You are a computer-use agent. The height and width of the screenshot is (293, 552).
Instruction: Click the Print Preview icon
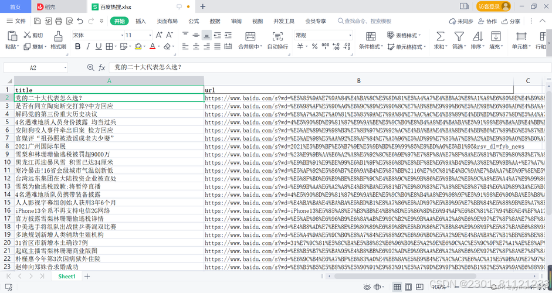[x=69, y=21]
